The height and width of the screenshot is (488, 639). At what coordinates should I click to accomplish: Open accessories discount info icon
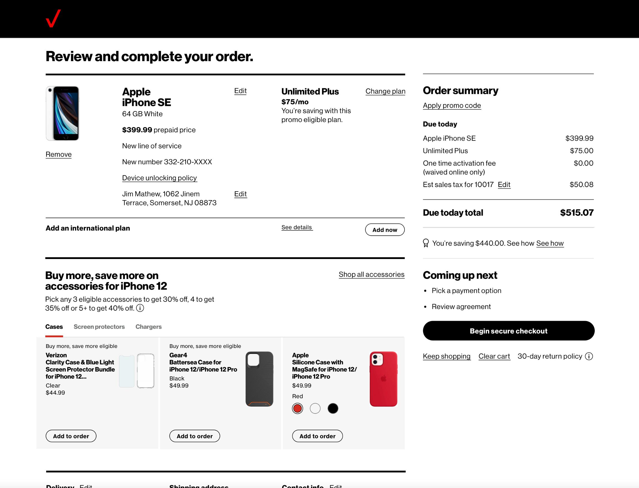pos(140,308)
